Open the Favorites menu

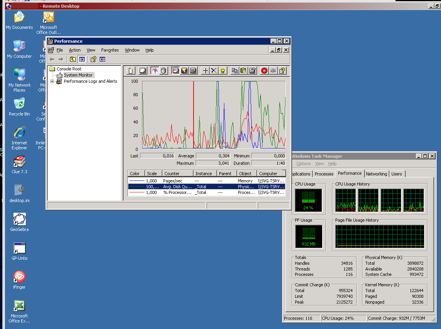[x=110, y=50]
